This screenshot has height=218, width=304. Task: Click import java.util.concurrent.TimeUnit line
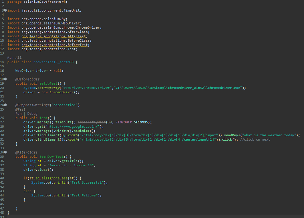click(x=44, y=10)
